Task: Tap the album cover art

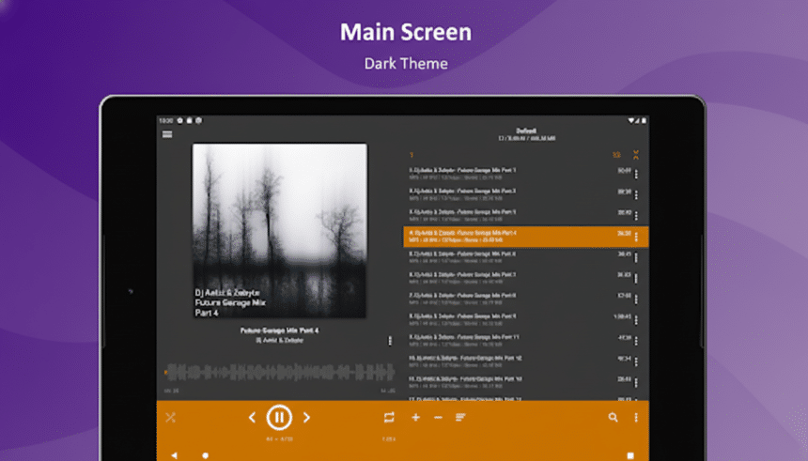Action: coord(280,230)
